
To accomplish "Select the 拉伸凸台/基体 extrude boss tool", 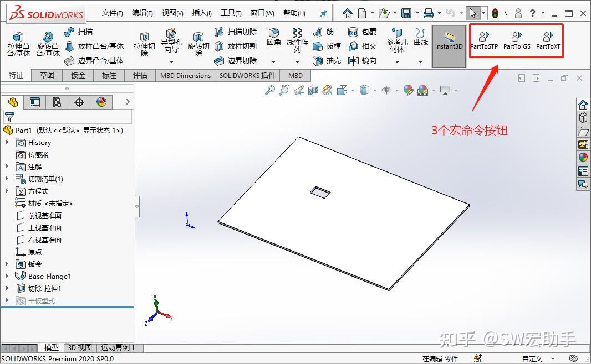I will (x=18, y=41).
